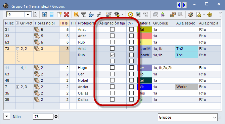Screen dimensions: 225x124
Task: Open the paint palette colors icon
Action: click(x=190, y=14)
